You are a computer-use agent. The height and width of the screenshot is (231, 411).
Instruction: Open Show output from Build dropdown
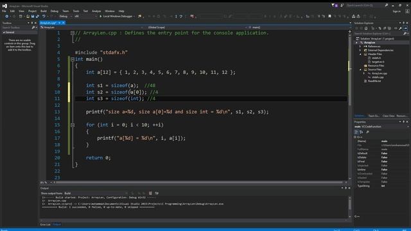point(96,193)
